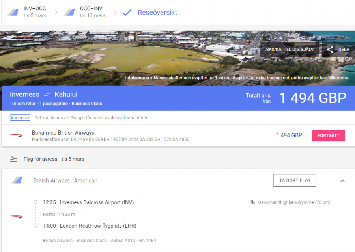Select the Reseöversikt step

coord(157,13)
